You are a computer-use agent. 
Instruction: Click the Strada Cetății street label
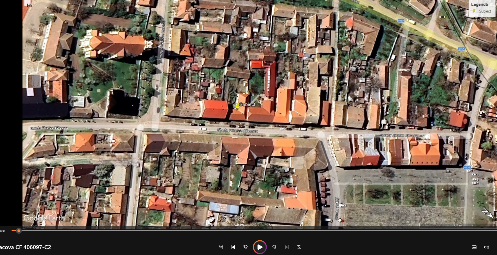coord(337,209)
